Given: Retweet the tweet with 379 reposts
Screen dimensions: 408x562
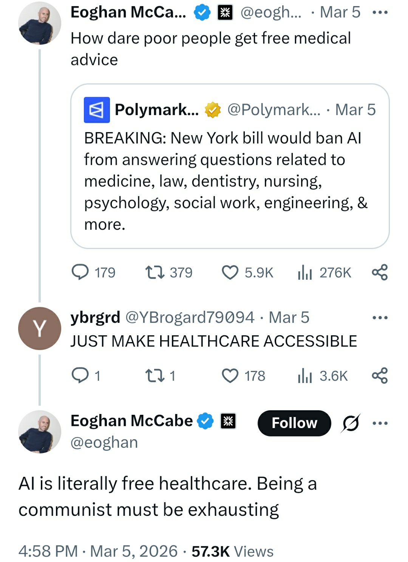Looking at the screenshot, I should [155, 272].
